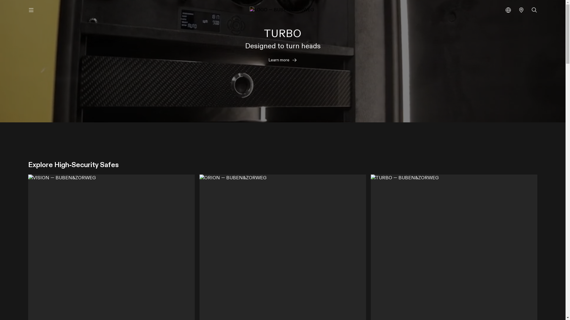This screenshot has width=570, height=320.
Task: Open the ORION safe card
Action: (283, 247)
